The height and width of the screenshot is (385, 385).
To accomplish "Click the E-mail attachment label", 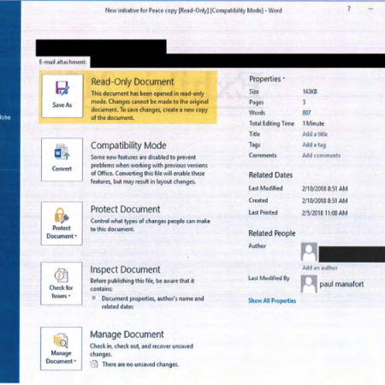I will click(62, 62).
